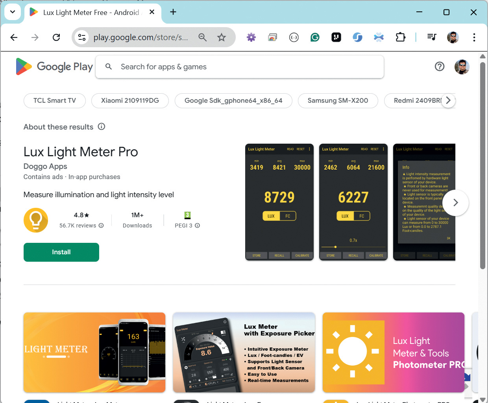Screen dimensions: 488x403
Task: Open site information icon in address bar
Action: point(82,37)
